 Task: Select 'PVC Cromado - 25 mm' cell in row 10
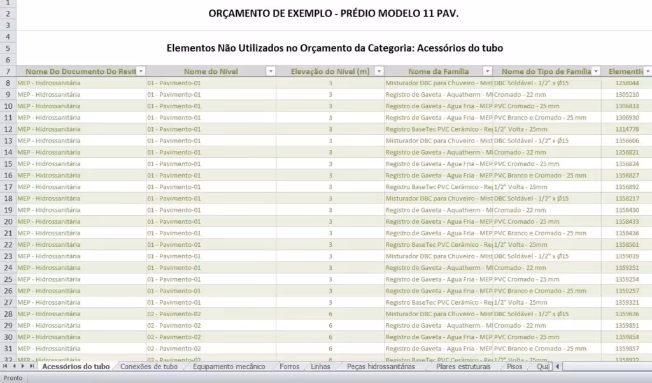(547, 106)
